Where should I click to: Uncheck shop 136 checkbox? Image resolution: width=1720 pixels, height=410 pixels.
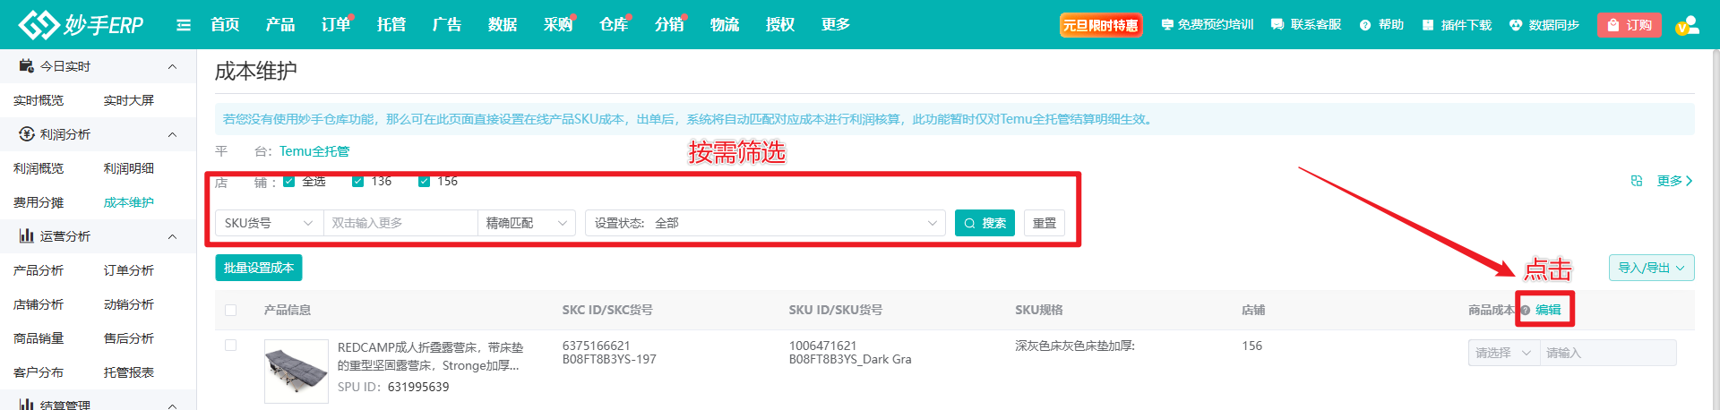357,182
